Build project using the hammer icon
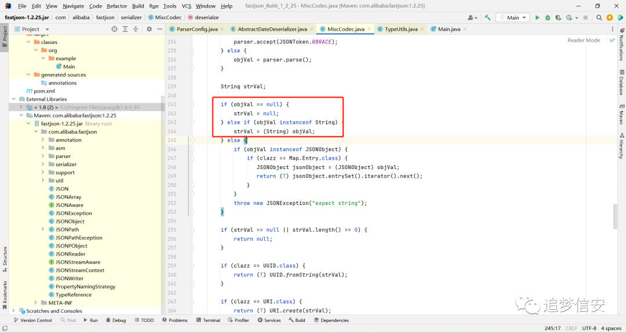Screen dimensions: 626x333 point(487,17)
